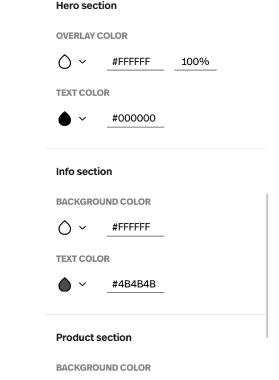Open the Info text color chevron dropdown
This screenshot has width=279, height=380.
tap(83, 284)
